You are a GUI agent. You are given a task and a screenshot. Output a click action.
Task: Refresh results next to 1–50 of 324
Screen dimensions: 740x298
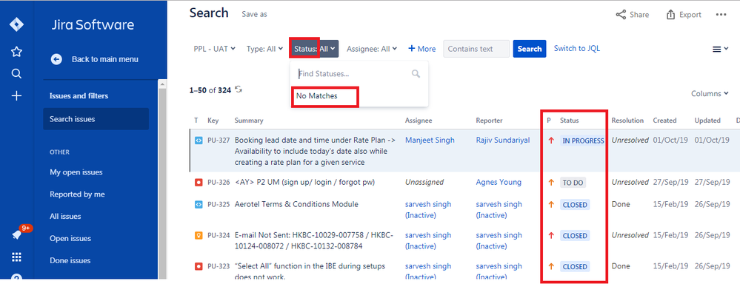(239, 89)
